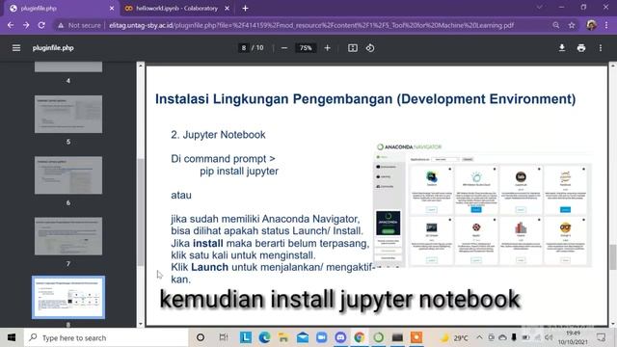Open the Windows Start menu
Viewport: 617px width, 347px height.
pos(12,337)
